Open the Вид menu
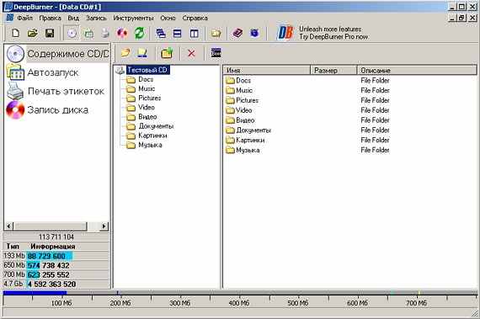480x319 pixels. [73, 18]
